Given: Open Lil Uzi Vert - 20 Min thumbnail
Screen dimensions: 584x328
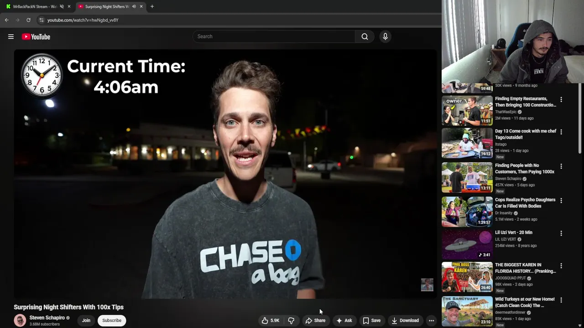Looking at the screenshot, I should pyautogui.click(x=467, y=244).
